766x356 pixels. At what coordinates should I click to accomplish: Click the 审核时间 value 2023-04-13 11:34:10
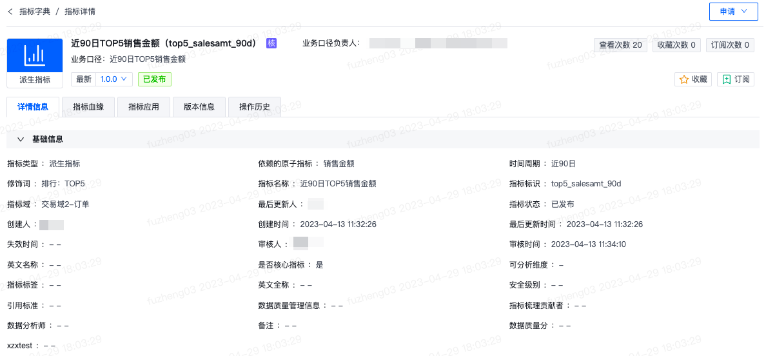tap(588, 244)
